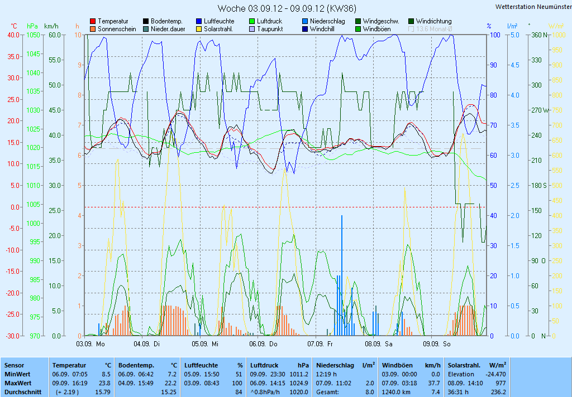Select the Niederschlag legend label

pos(327,22)
